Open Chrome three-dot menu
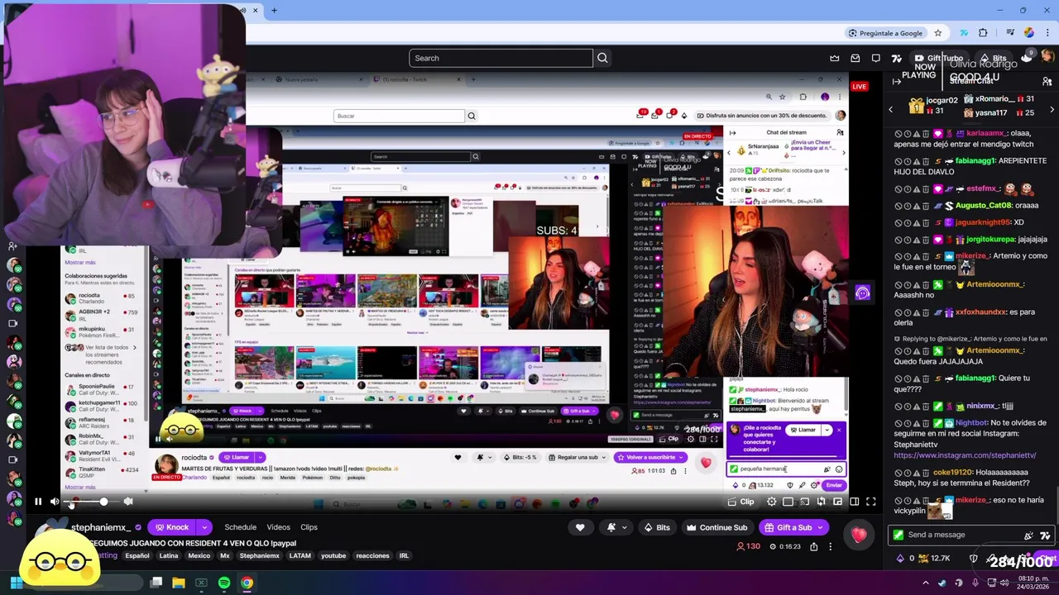 [1048, 33]
